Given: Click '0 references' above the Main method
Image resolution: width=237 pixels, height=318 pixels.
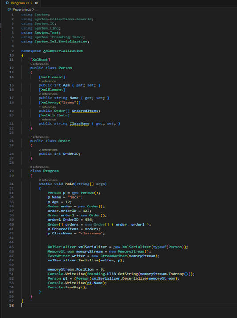Looking at the screenshot, I should (x=48, y=180).
